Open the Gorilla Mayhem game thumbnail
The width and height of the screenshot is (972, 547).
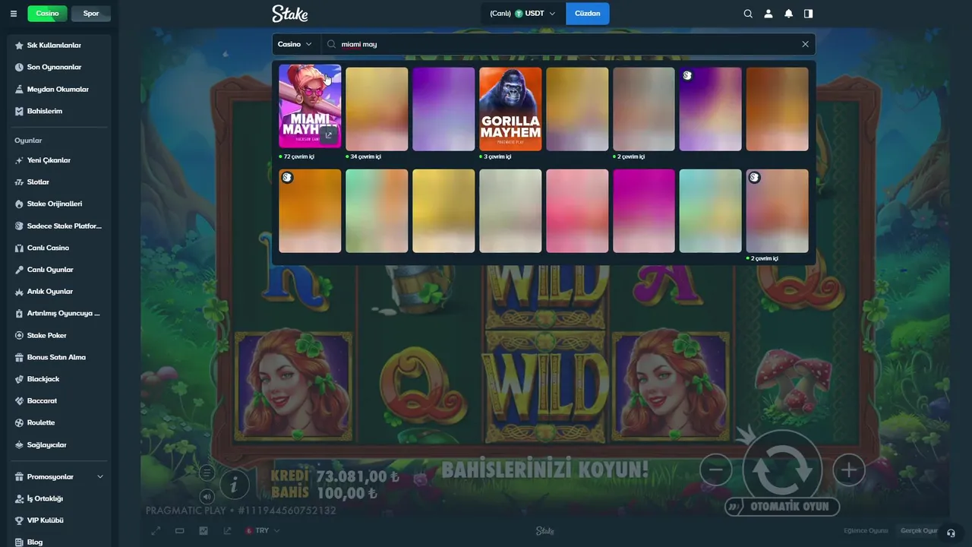point(510,109)
